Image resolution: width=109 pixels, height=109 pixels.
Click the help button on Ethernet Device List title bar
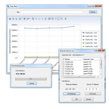pyautogui.click(x=96, y=50)
